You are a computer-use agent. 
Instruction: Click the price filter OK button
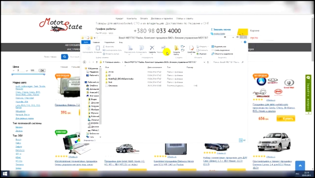pyautogui.click(x=42, y=71)
